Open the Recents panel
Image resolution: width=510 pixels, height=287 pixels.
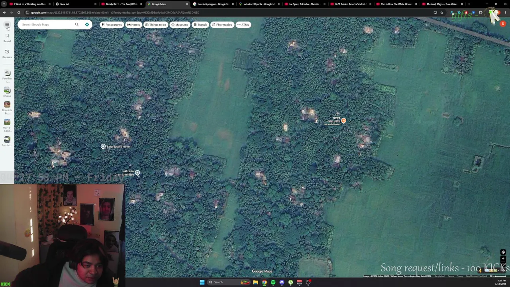click(x=7, y=53)
